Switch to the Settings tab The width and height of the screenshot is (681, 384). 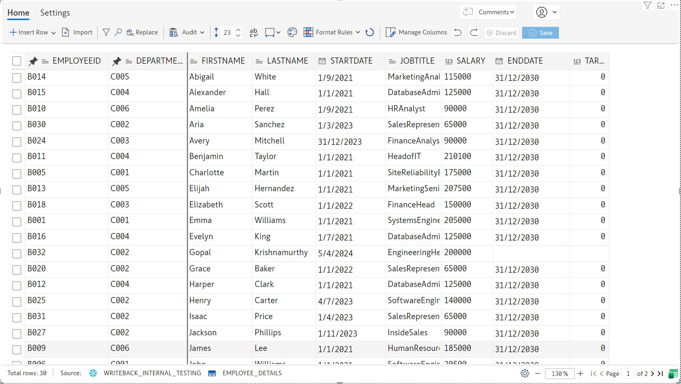(x=55, y=13)
